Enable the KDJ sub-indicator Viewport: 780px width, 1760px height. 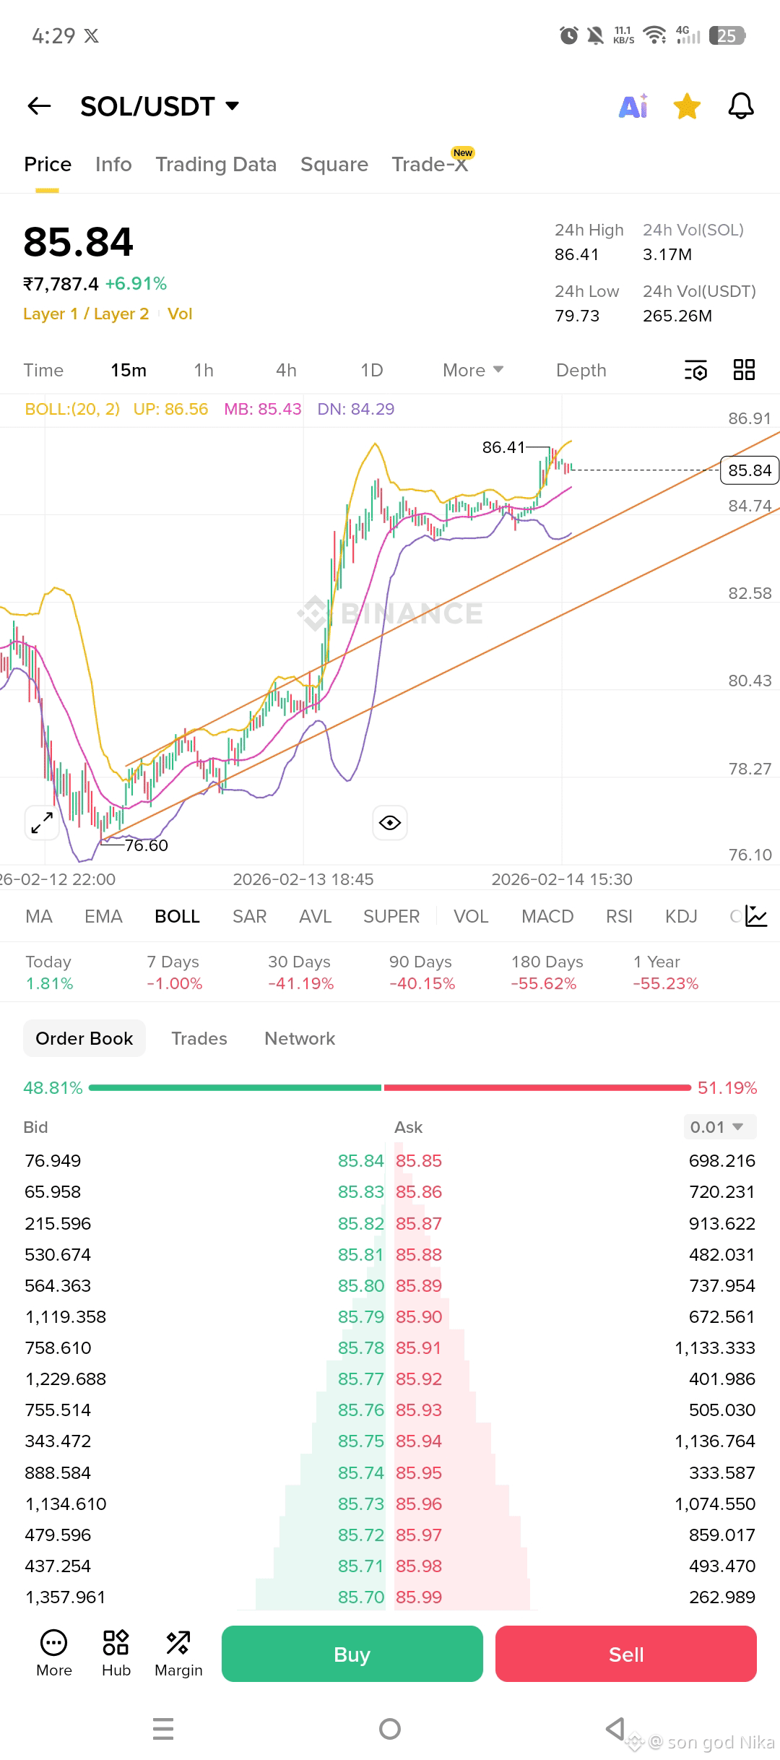(x=681, y=916)
